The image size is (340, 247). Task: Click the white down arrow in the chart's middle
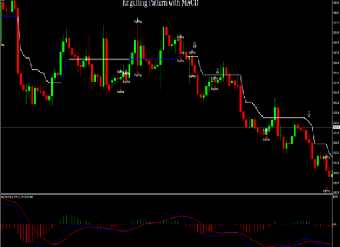218,71
